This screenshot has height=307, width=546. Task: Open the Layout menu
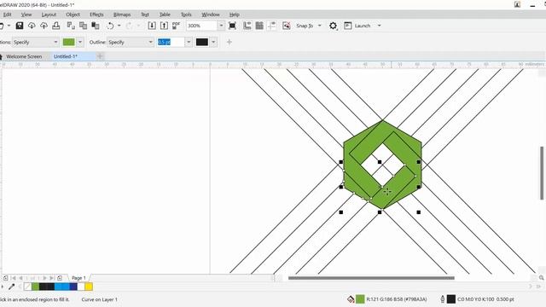[x=49, y=14]
